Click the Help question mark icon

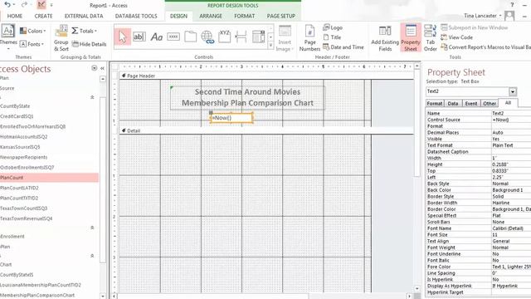512,5
